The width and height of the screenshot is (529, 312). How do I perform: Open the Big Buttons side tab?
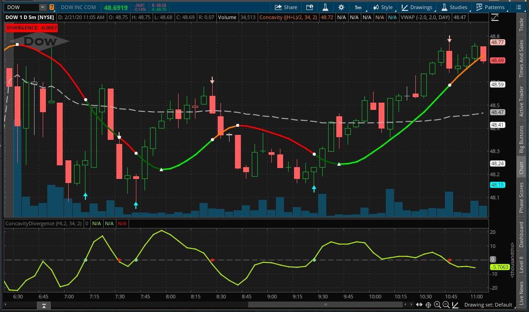click(x=521, y=139)
